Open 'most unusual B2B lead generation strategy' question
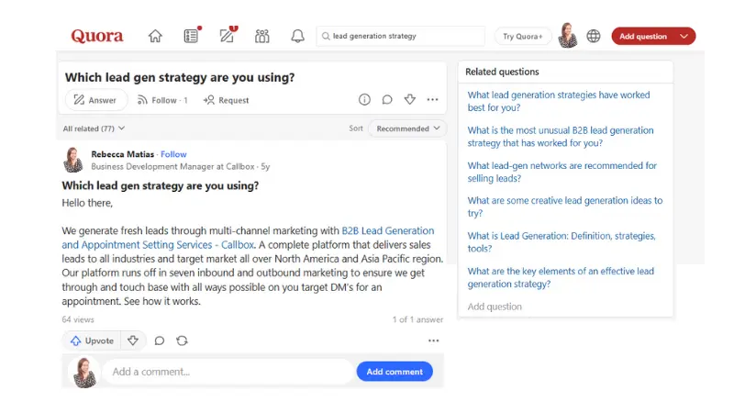The width and height of the screenshot is (734, 413). pos(561,137)
